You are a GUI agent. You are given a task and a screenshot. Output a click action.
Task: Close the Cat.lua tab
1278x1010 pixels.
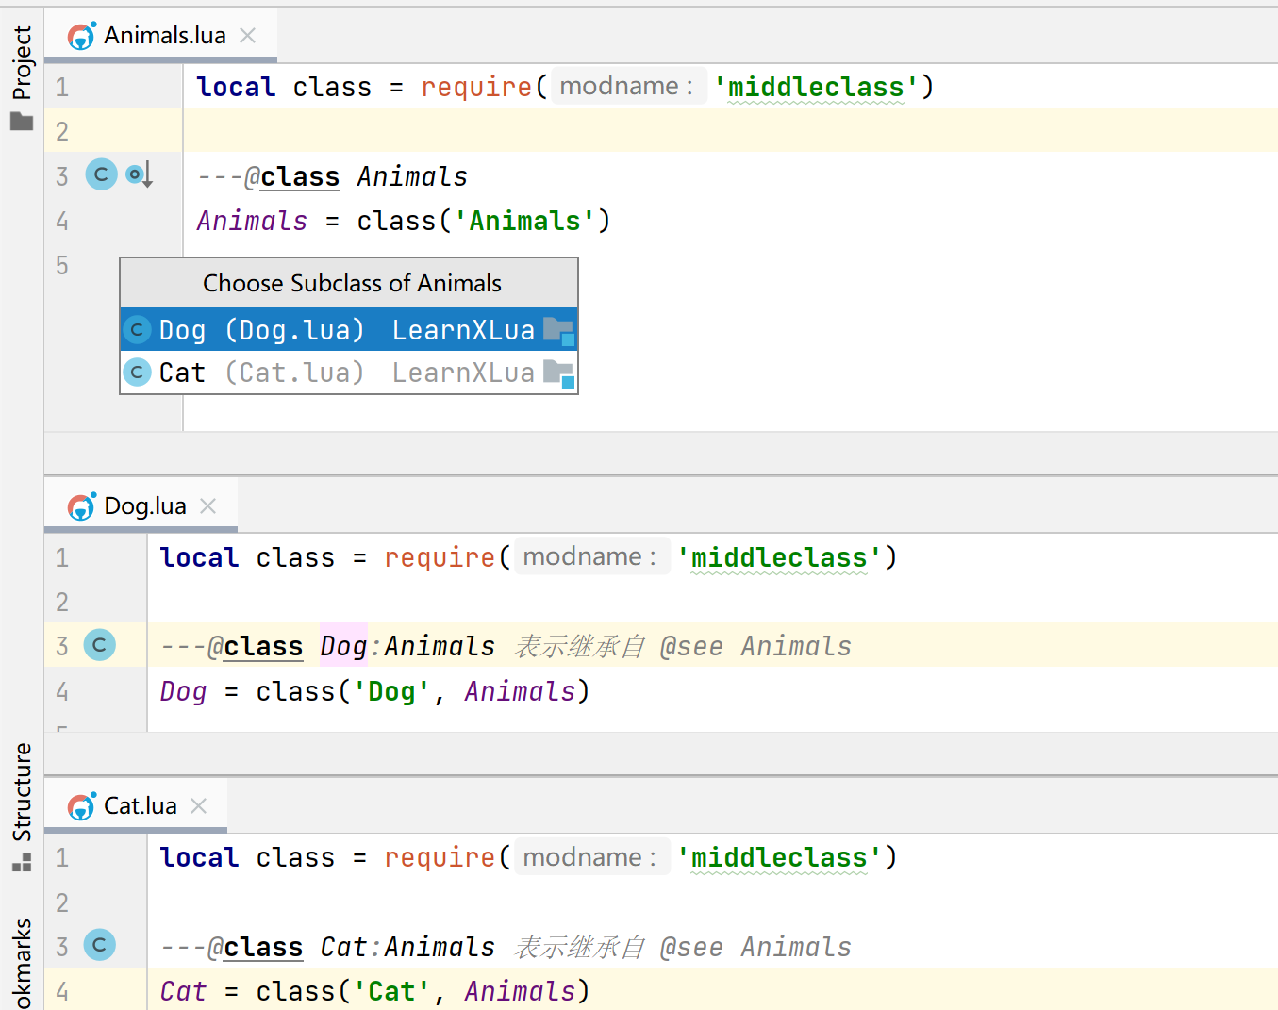coord(198,806)
